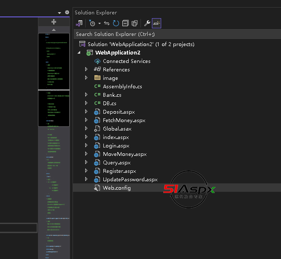Click the Deposit.aspx web page icon
This screenshot has height=259, width=281.
97,112
